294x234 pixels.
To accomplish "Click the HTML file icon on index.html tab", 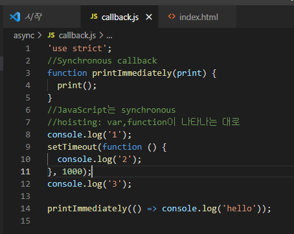I will (172, 16).
